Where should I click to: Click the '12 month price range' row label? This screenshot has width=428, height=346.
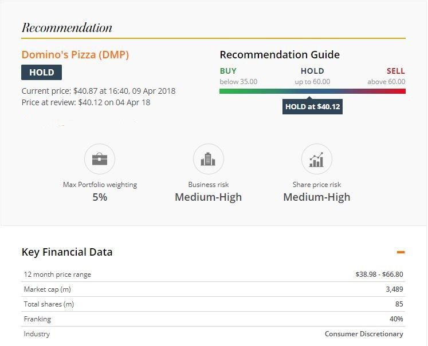point(57,275)
